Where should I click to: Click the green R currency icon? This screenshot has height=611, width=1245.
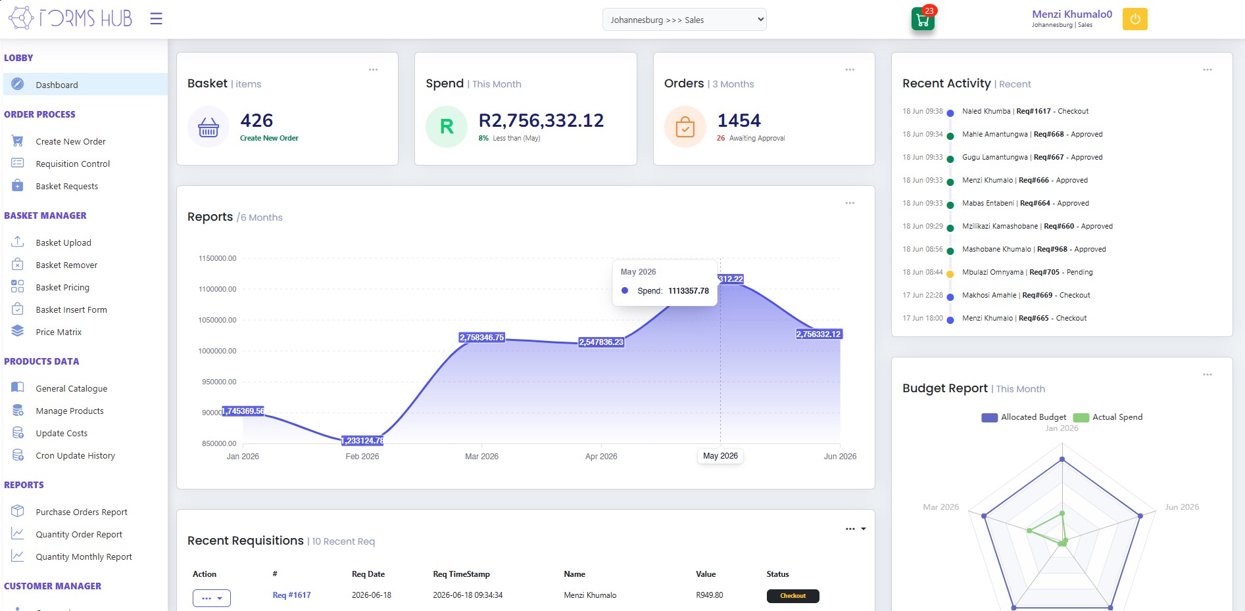(x=447, y=127)
